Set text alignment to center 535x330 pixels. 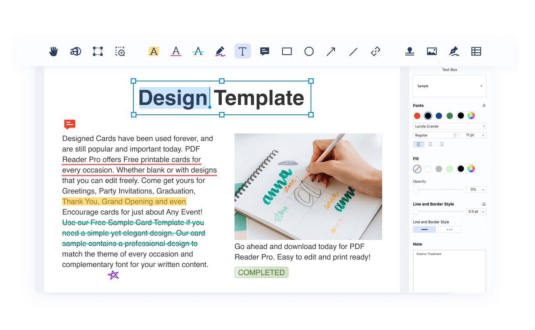pyautogui.click(x=430, y=144)
